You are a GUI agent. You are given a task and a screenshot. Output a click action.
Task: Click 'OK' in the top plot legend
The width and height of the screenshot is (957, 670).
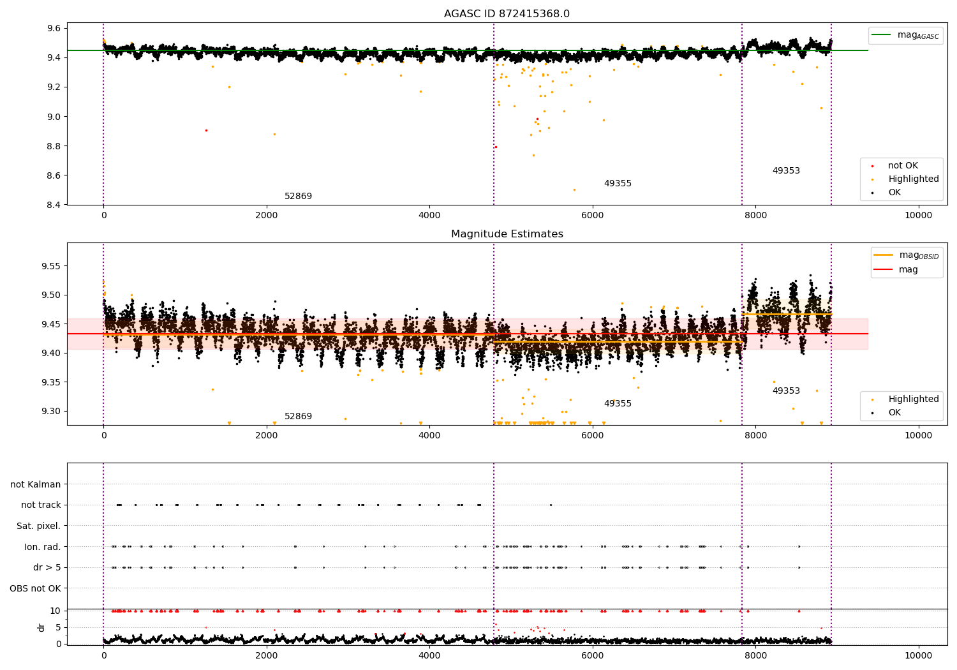point(894,193)
